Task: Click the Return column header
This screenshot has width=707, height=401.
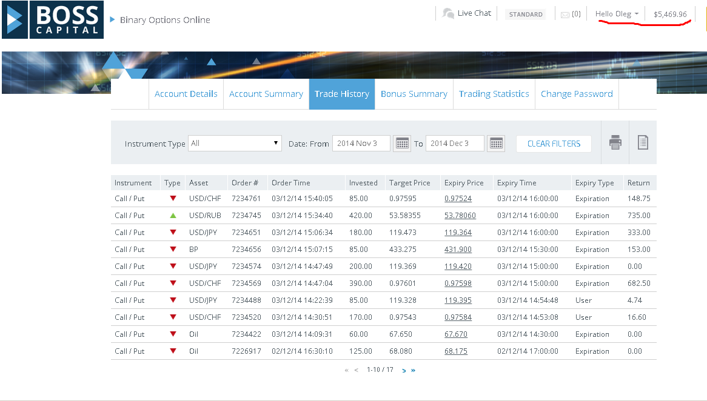Action: tap(638, 183)
